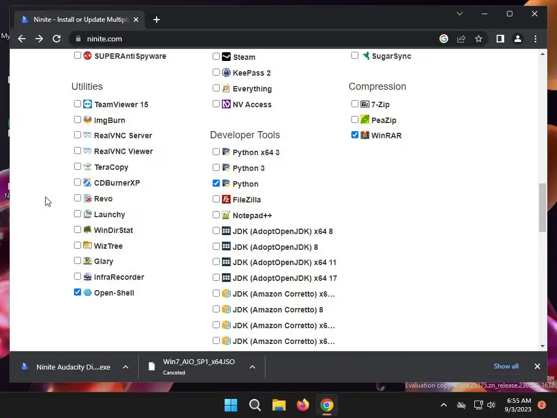Image resolution: width=557 pixels, height=418 pixels.
Task: Click the TeamViewer 15 app icon
Action: [88, 104]
